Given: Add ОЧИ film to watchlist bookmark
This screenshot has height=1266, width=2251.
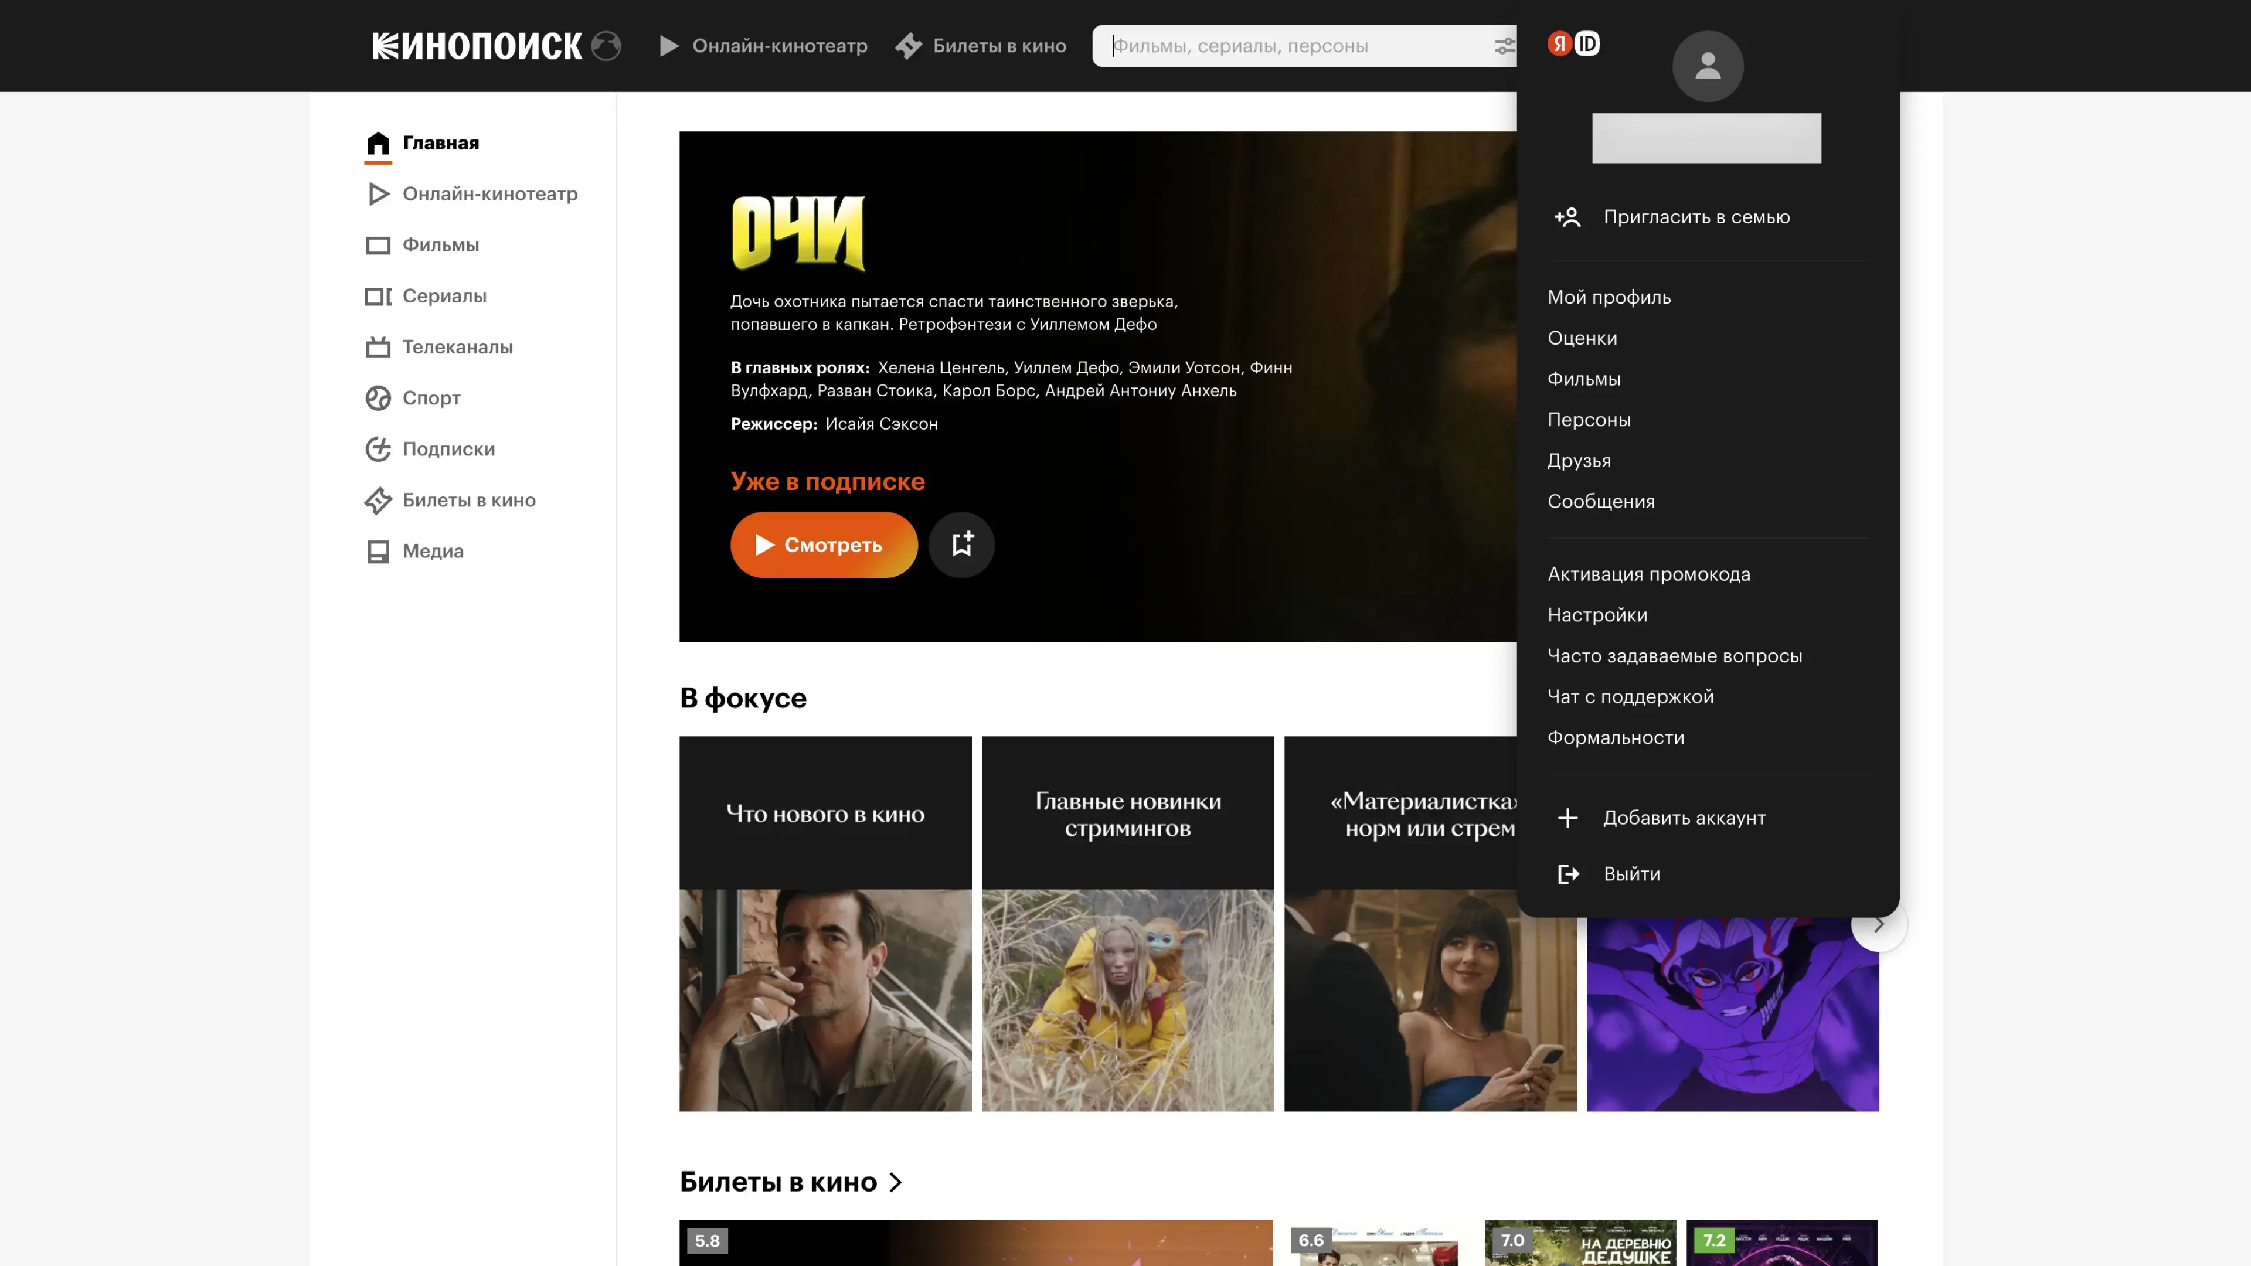Looking at the screenshot, I should (x=961, y=544).
